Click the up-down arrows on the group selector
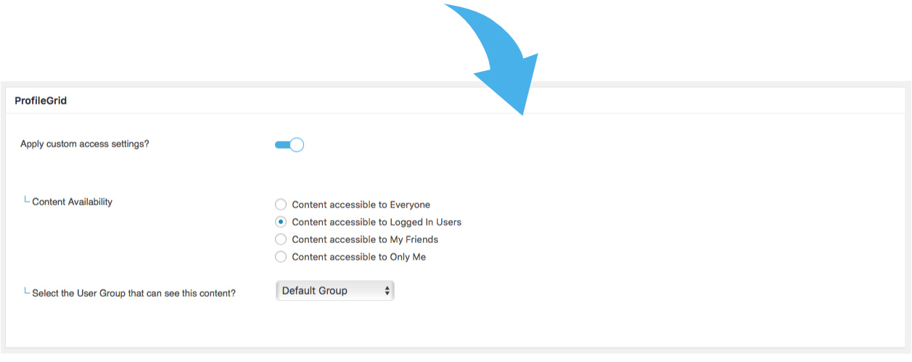This screenshot has height=362, width=912. tap(387, 291)
